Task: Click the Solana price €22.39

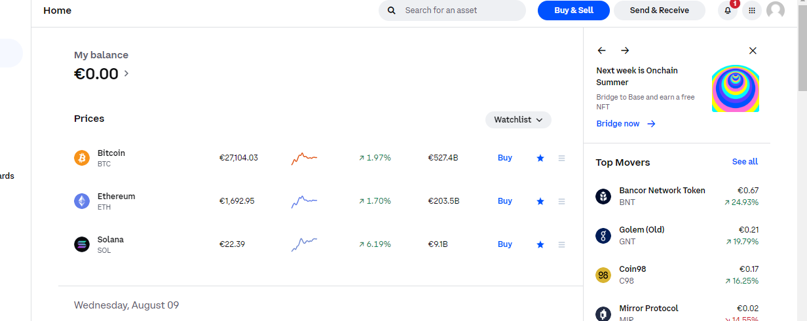Action: point(232,244)
